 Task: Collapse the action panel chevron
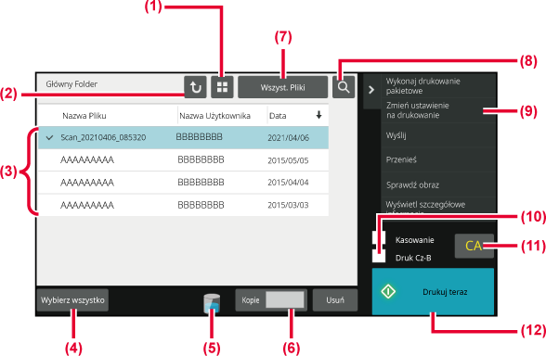(x=371, y=90)
